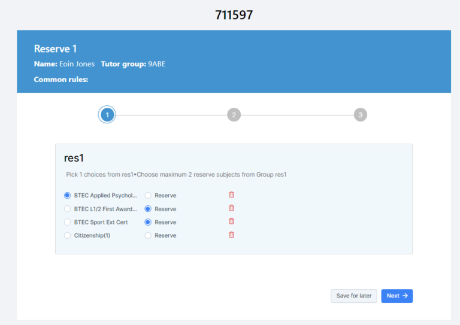Select BTEC Applied Psychology as main choice
This screenshot has width=460, height=325.
coord(67,195)
